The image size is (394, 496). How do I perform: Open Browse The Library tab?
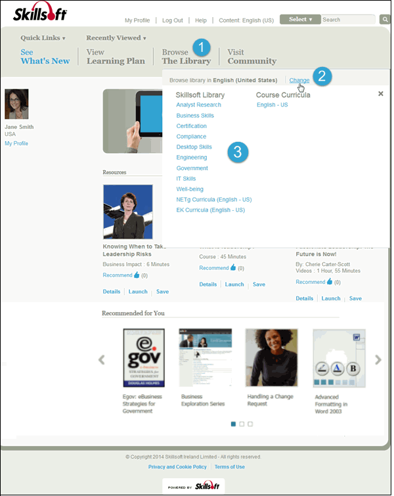(186, 56)
